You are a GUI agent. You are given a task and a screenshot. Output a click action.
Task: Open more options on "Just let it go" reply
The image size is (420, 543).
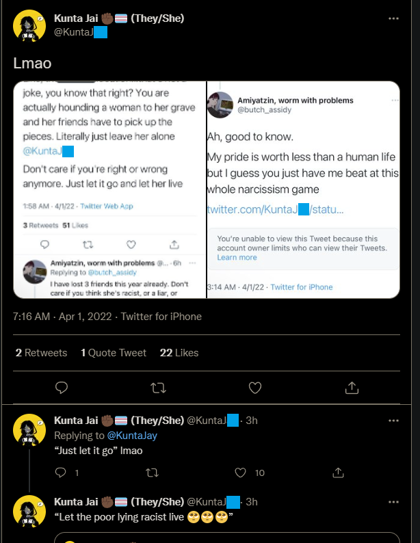[x=393, y=421]
